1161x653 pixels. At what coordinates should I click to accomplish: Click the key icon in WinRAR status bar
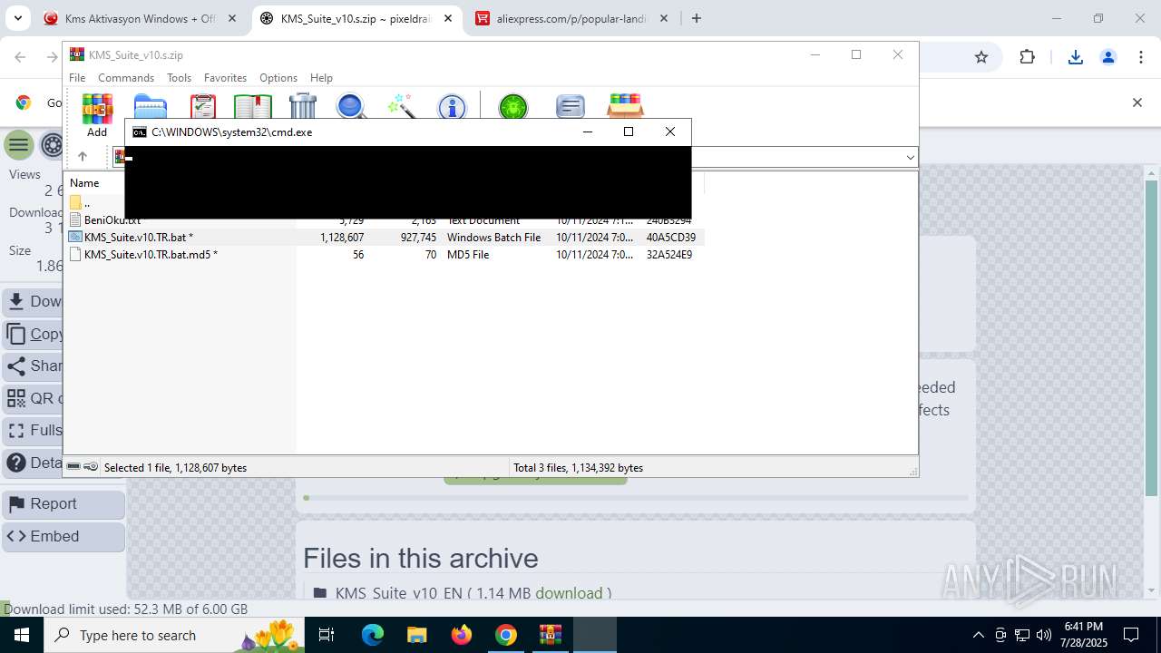coord(91,467)
